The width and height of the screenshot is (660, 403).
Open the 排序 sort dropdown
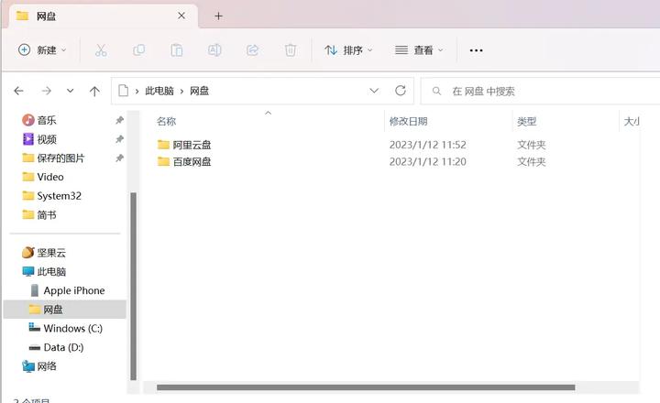click(x=348, y=50)
